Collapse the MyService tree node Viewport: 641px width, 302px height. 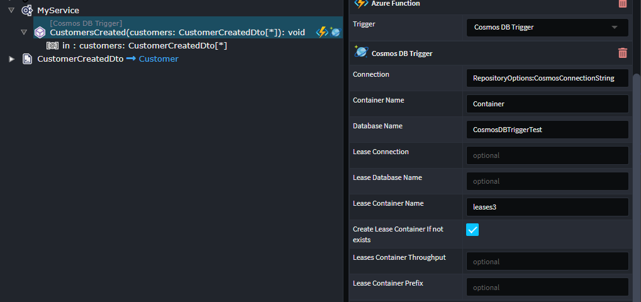(11, 10)
